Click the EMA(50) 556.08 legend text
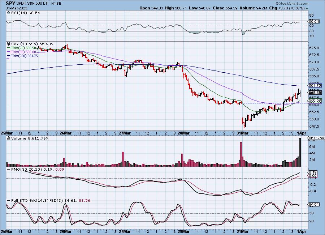 23,52
